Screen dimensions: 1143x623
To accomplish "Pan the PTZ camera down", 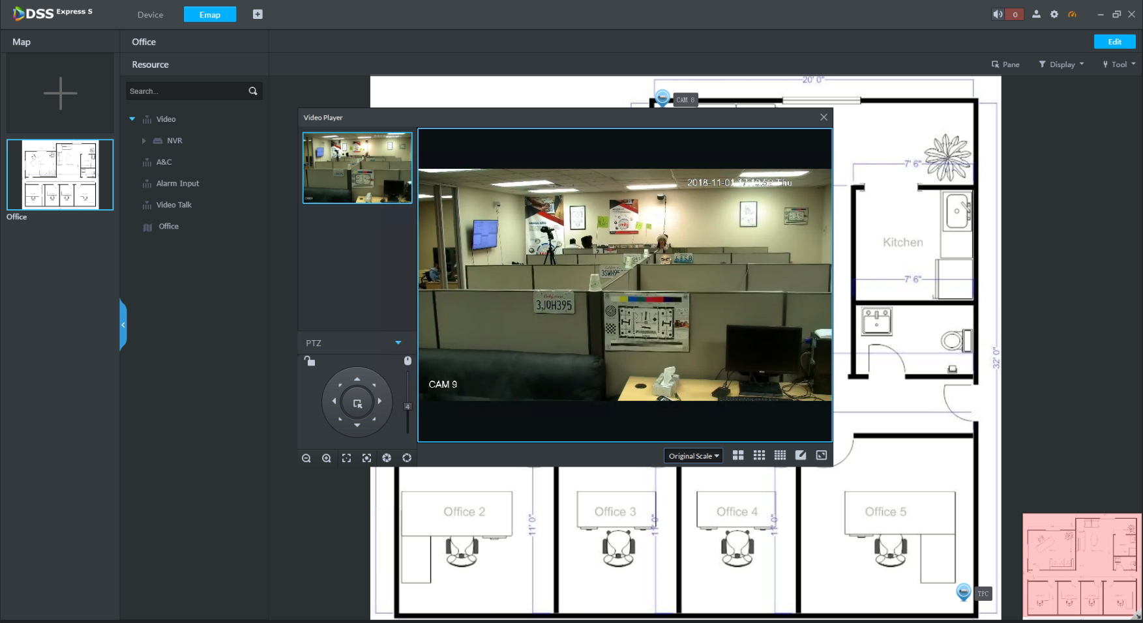I will point(357,425).
